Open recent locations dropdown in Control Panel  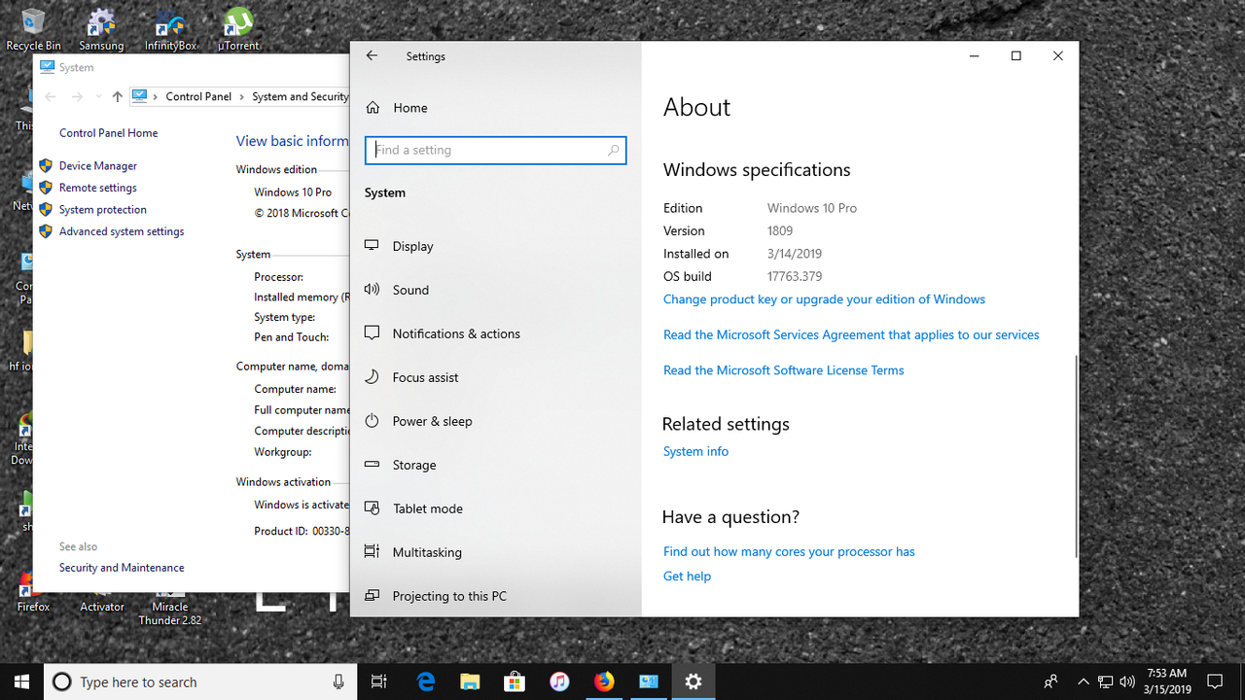(x=97, y=96)
